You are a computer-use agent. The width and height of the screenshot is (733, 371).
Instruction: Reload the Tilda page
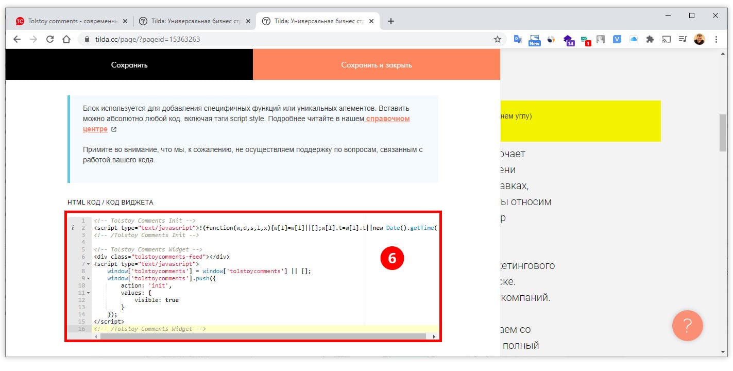tap(50, 39)
